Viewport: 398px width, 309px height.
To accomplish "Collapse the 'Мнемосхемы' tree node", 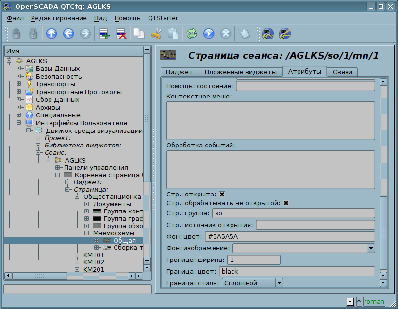I will [87, 233].
